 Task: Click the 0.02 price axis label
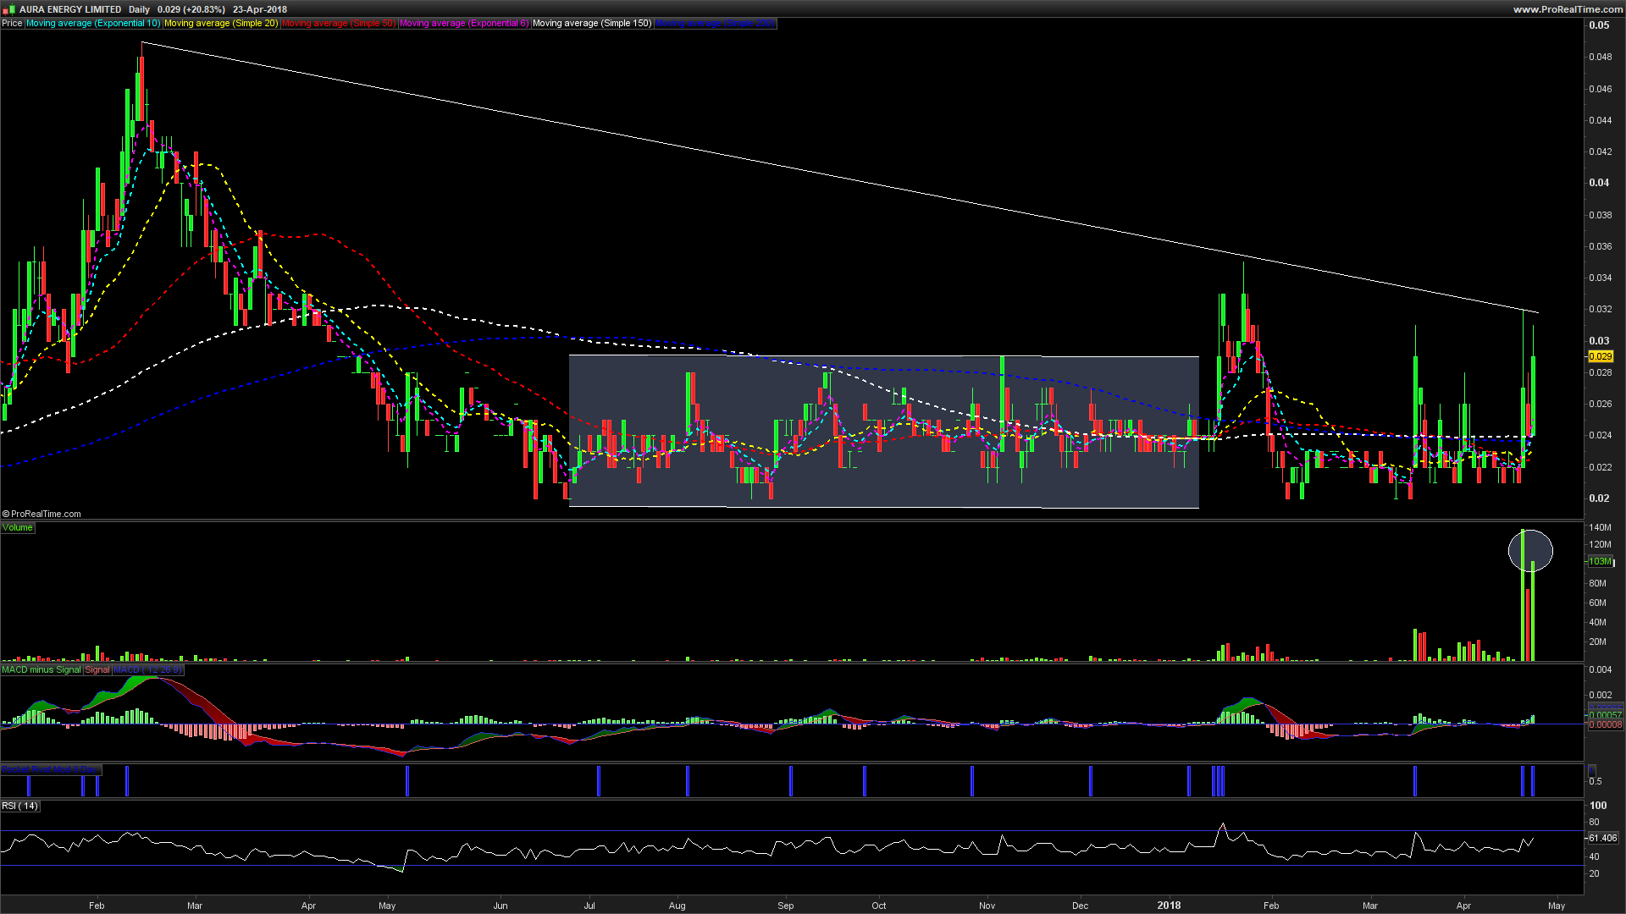[x=1599, y=498]
